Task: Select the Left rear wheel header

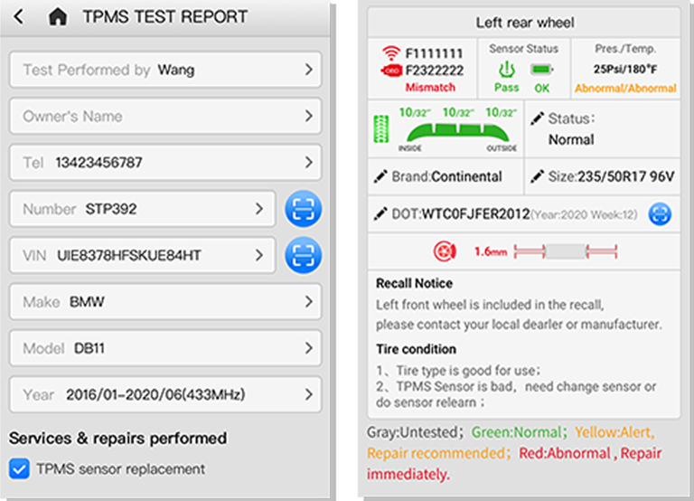Action: click(x=524, y=23)
